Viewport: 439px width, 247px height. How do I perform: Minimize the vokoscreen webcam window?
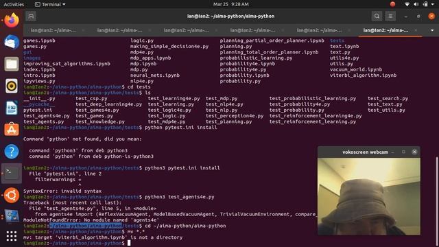tap(393, 152)
